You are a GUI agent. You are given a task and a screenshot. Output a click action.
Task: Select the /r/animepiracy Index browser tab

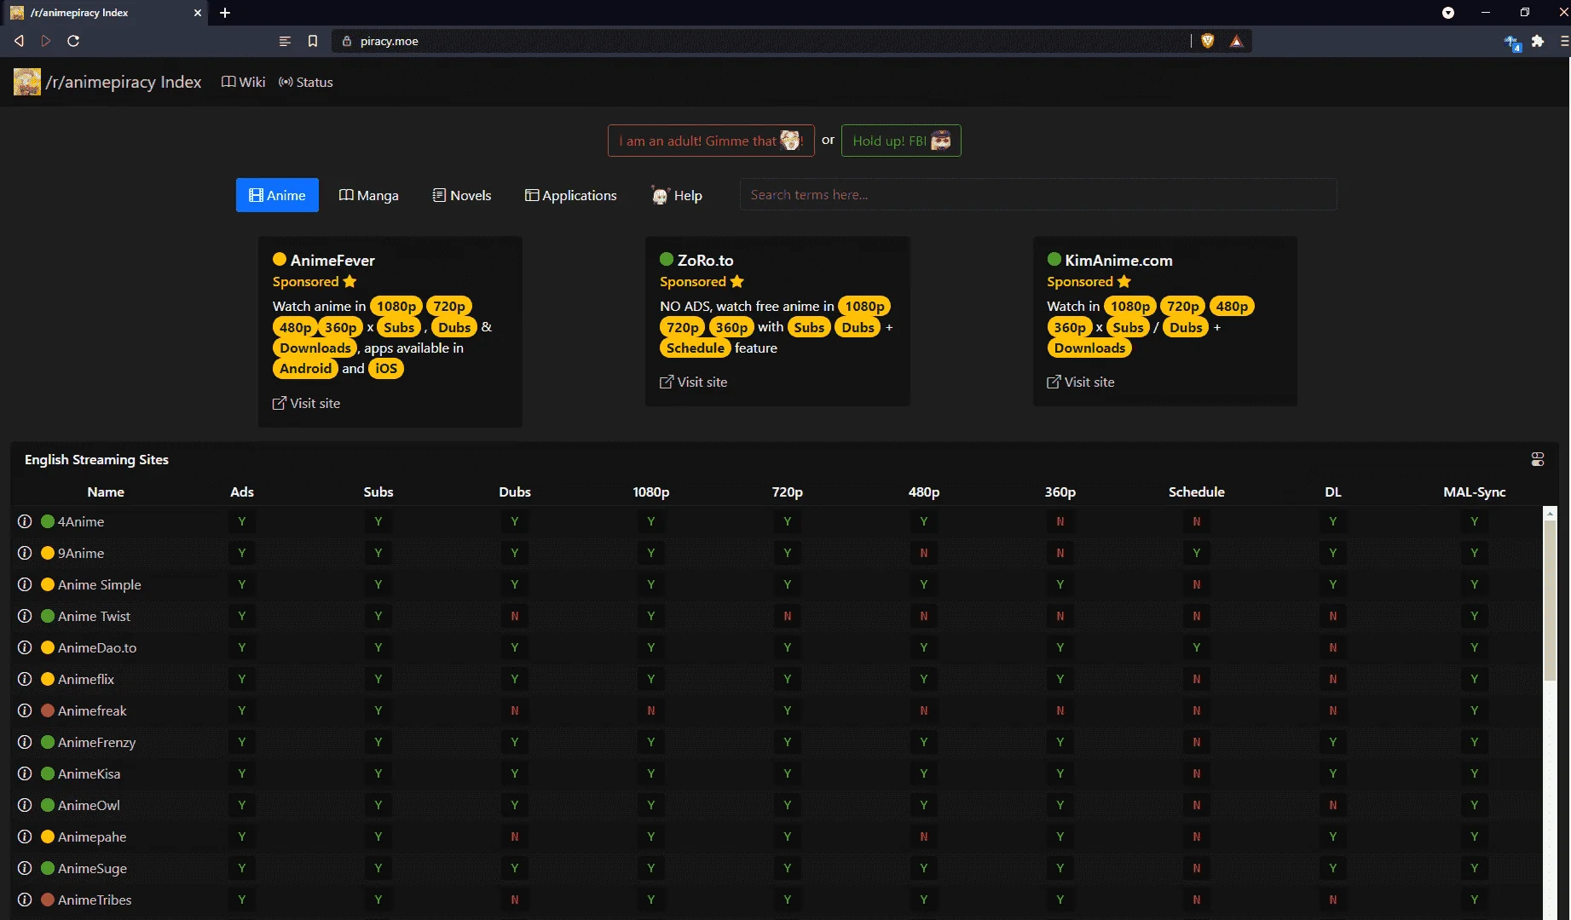[104, 13]
